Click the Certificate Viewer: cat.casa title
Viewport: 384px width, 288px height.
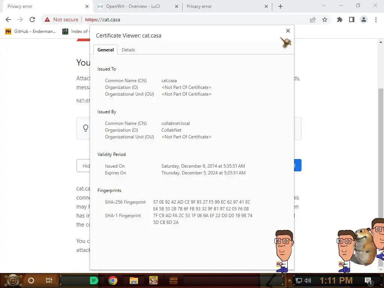point(129,36)
